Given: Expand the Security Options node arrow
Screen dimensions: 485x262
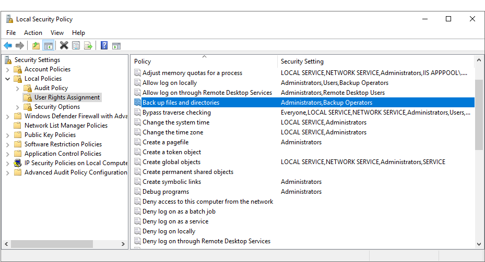Looking at the screenshot, I should pos(18,107).
